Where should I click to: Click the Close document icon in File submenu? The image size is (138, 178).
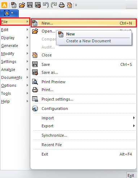tap(35, 55)
